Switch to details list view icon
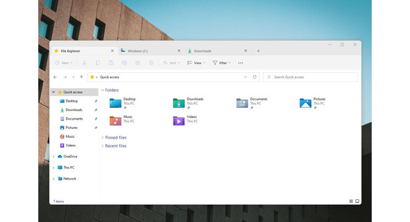This screenshot has width=410, height=222. 351,201
